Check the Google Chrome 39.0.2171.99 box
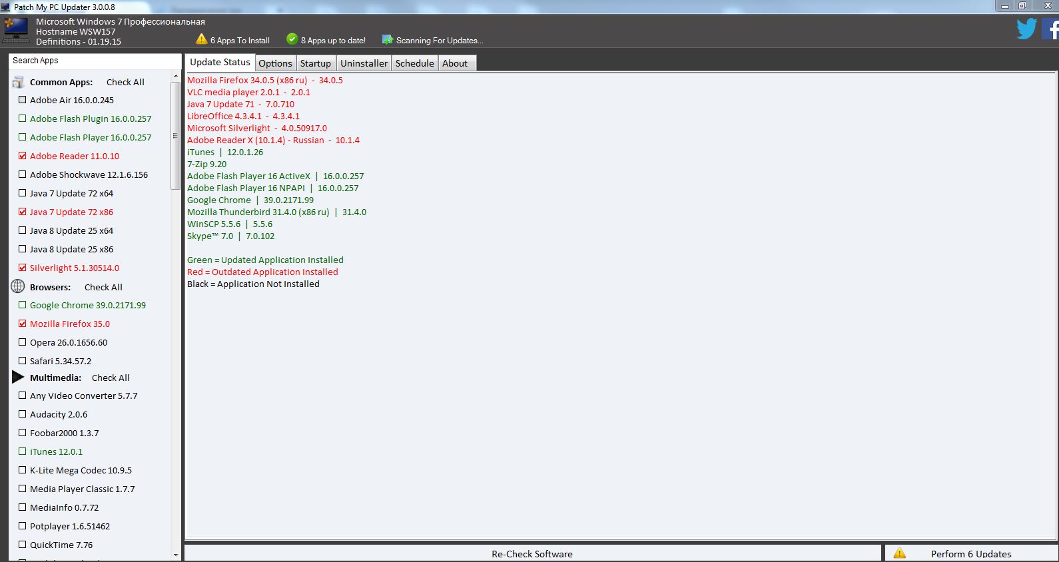Image resolution: width=1059 pixels, height=562 pixels. click(x=23, y=305)
